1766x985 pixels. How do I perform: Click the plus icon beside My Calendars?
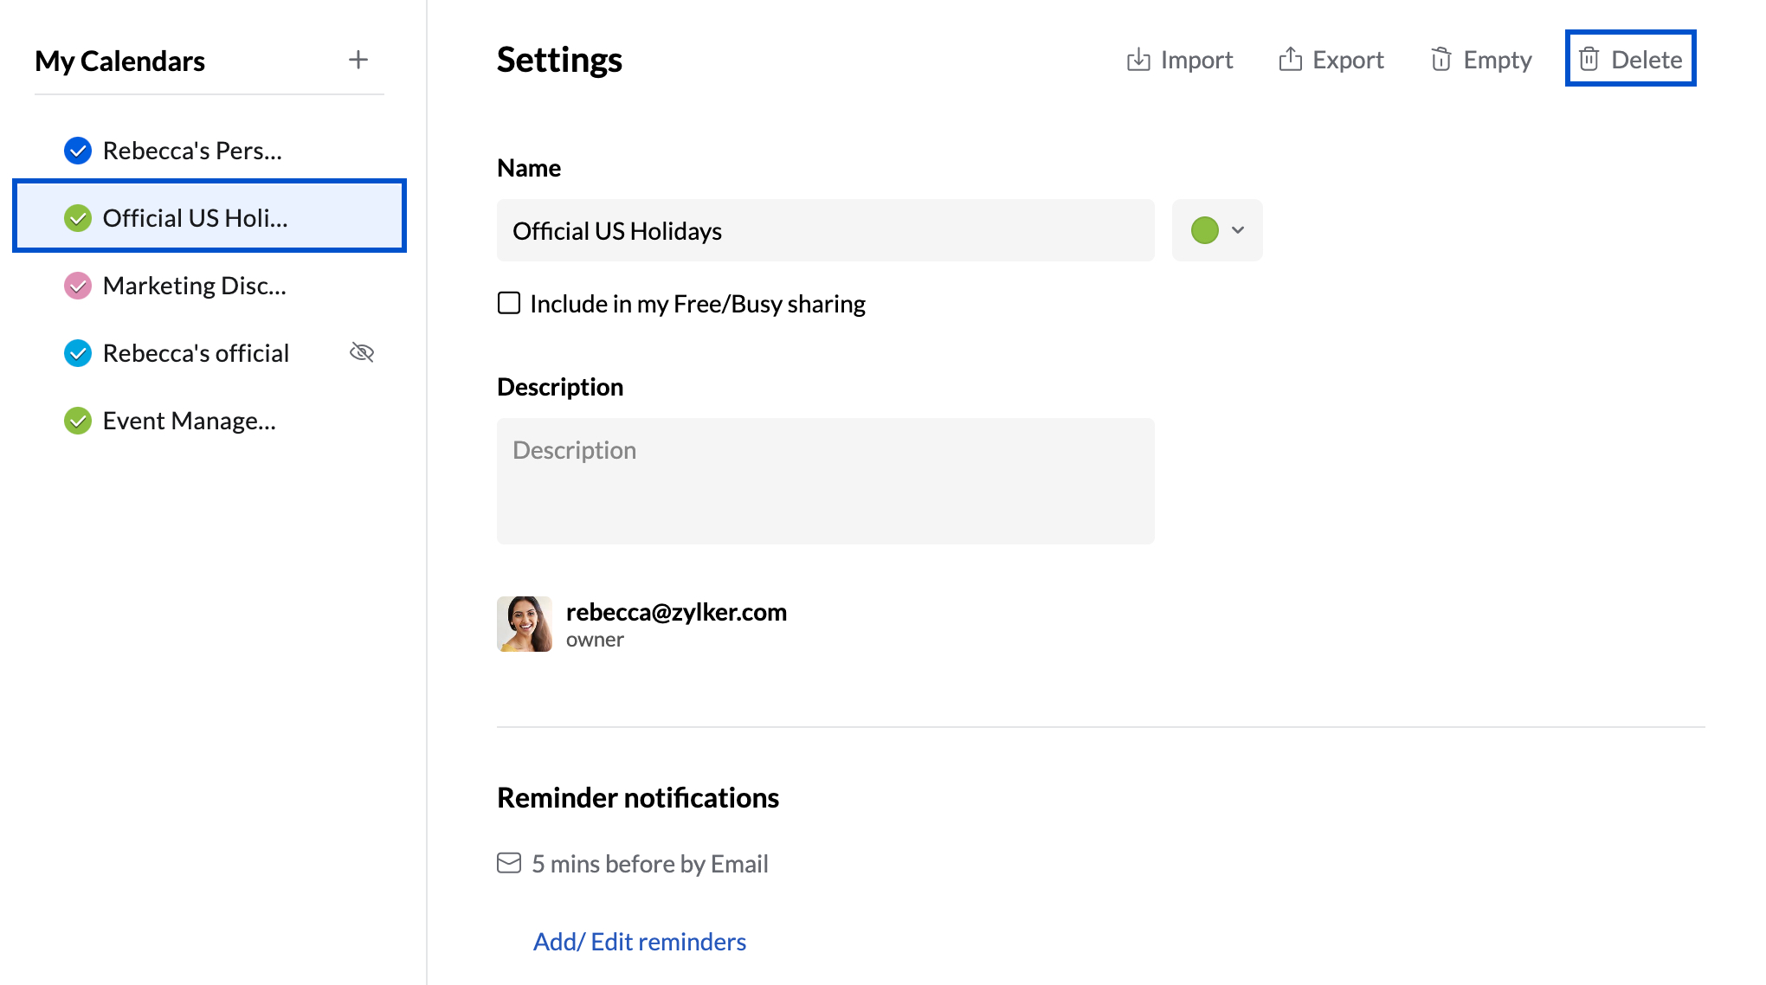pyautogui.click(x=358, y=60)
